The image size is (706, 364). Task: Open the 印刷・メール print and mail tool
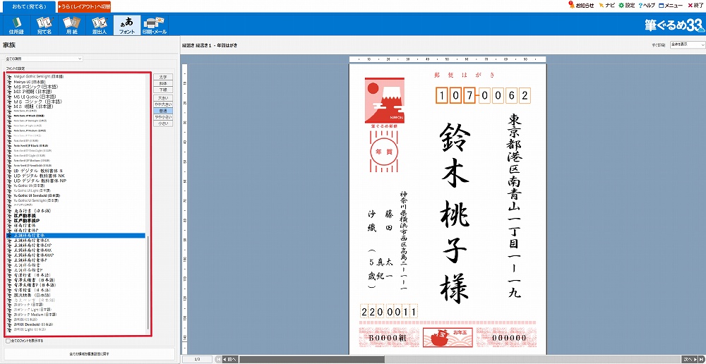point(155,25)
